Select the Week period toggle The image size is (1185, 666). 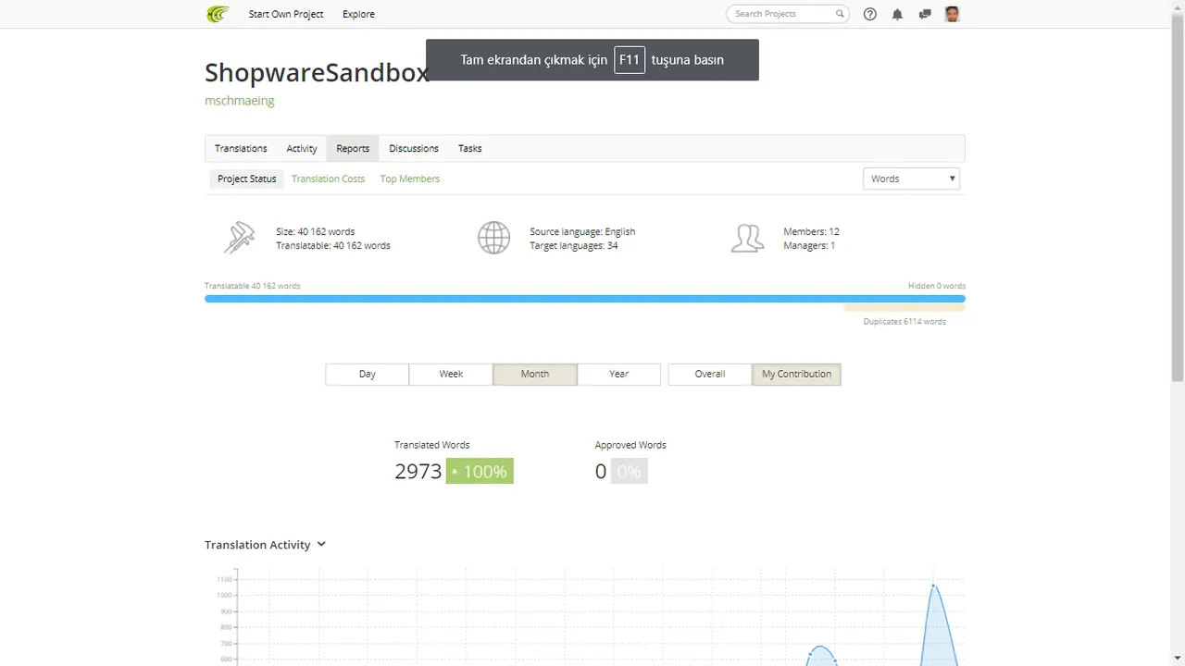pyautogui.click(x=451, y=374)
